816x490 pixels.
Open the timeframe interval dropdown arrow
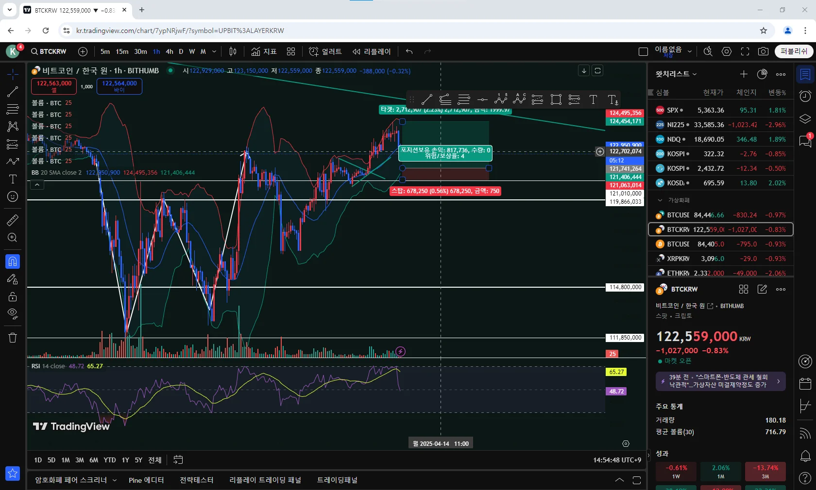click(214, 51)
